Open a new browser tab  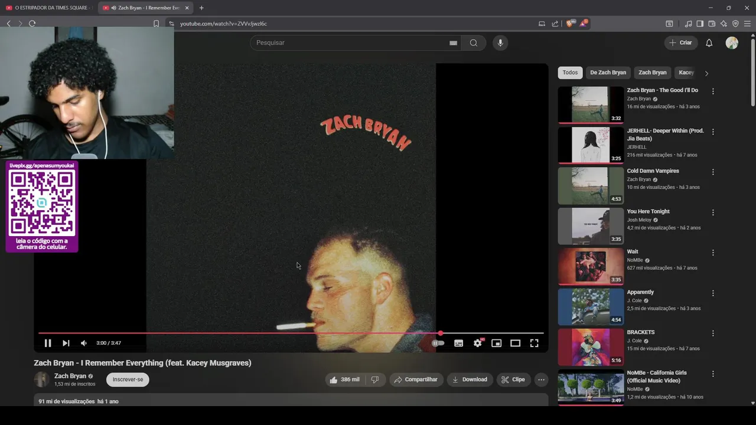[x=201, y=8]
